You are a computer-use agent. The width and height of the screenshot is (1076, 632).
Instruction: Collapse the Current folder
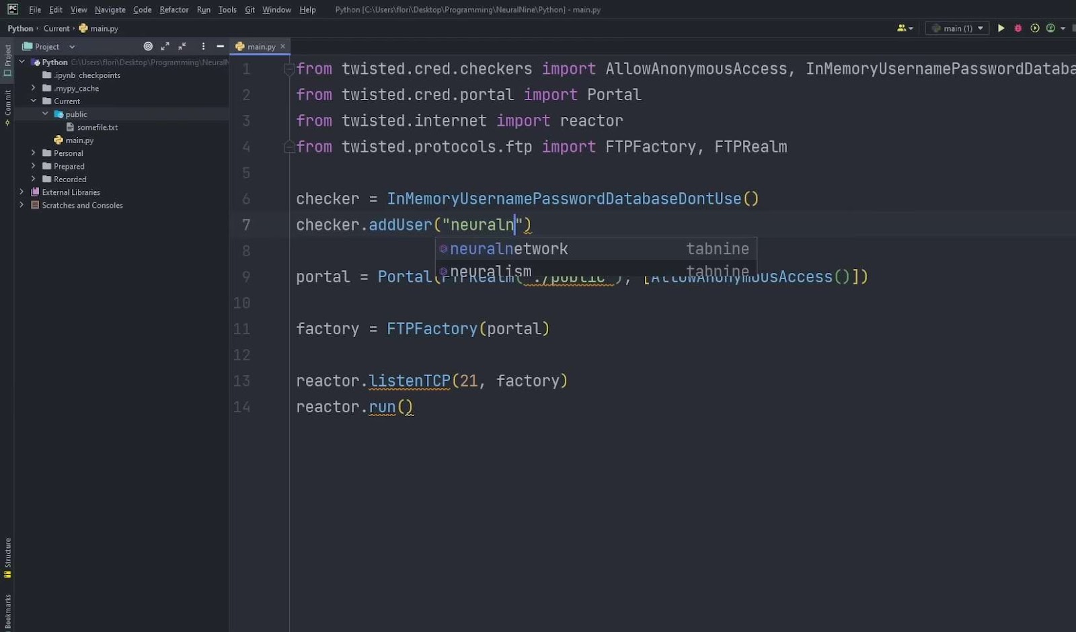pos(33,101)
